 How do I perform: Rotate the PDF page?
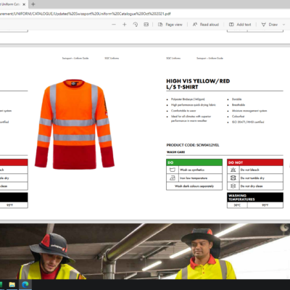click(136, 25)
